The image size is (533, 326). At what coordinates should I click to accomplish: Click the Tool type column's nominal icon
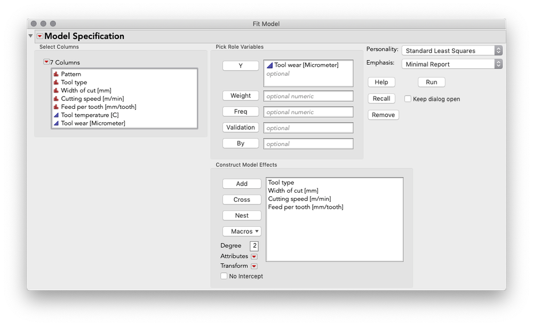56,82
